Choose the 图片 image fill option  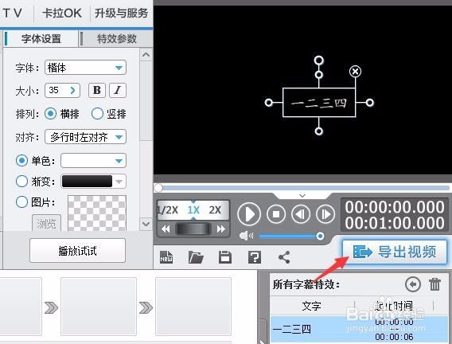point(21,202)
